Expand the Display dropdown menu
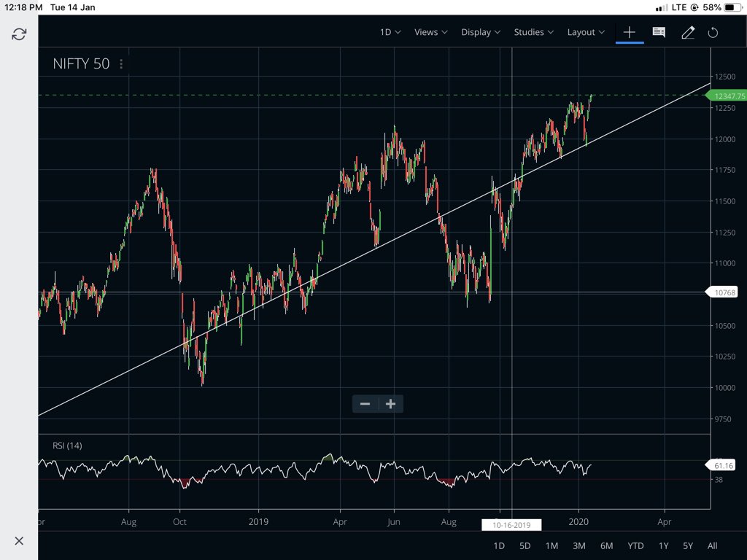The image size is (747, 560). pos(480,32)
